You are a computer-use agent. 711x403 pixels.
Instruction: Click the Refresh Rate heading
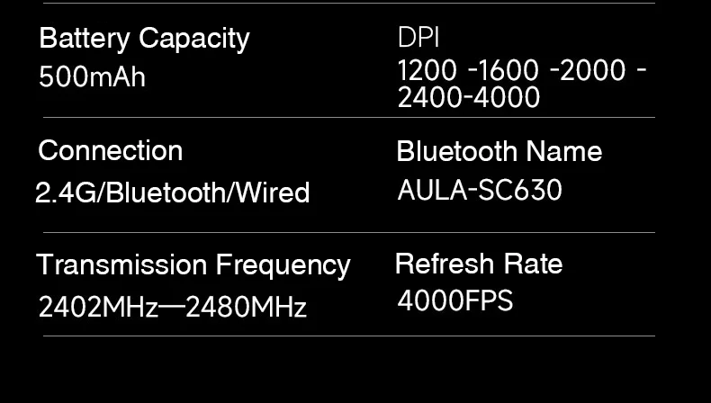coord(478,264)
